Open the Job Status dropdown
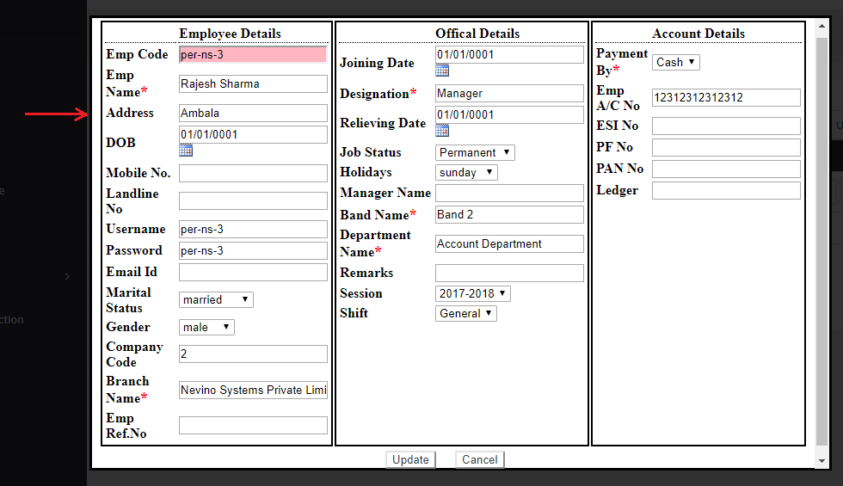This screenshot has height=486, width=843. (475, 152)
